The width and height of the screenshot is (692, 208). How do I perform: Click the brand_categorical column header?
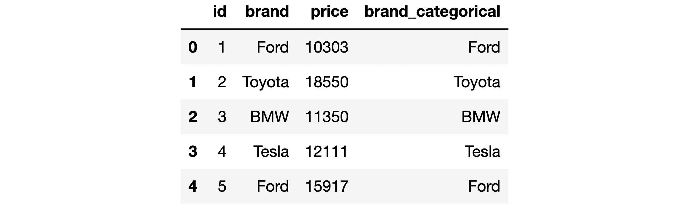[432, 12]
